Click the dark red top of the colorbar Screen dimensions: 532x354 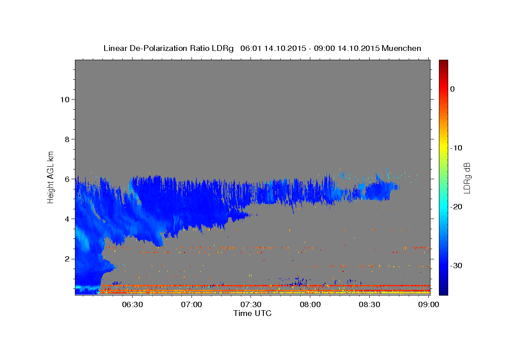443,63
